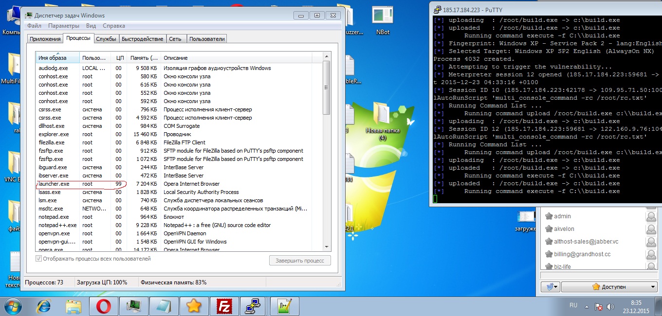The image size is (662, 316).
Task: Click 'Физическая память: 83%' status entry
Action: [x=173, y=282]
